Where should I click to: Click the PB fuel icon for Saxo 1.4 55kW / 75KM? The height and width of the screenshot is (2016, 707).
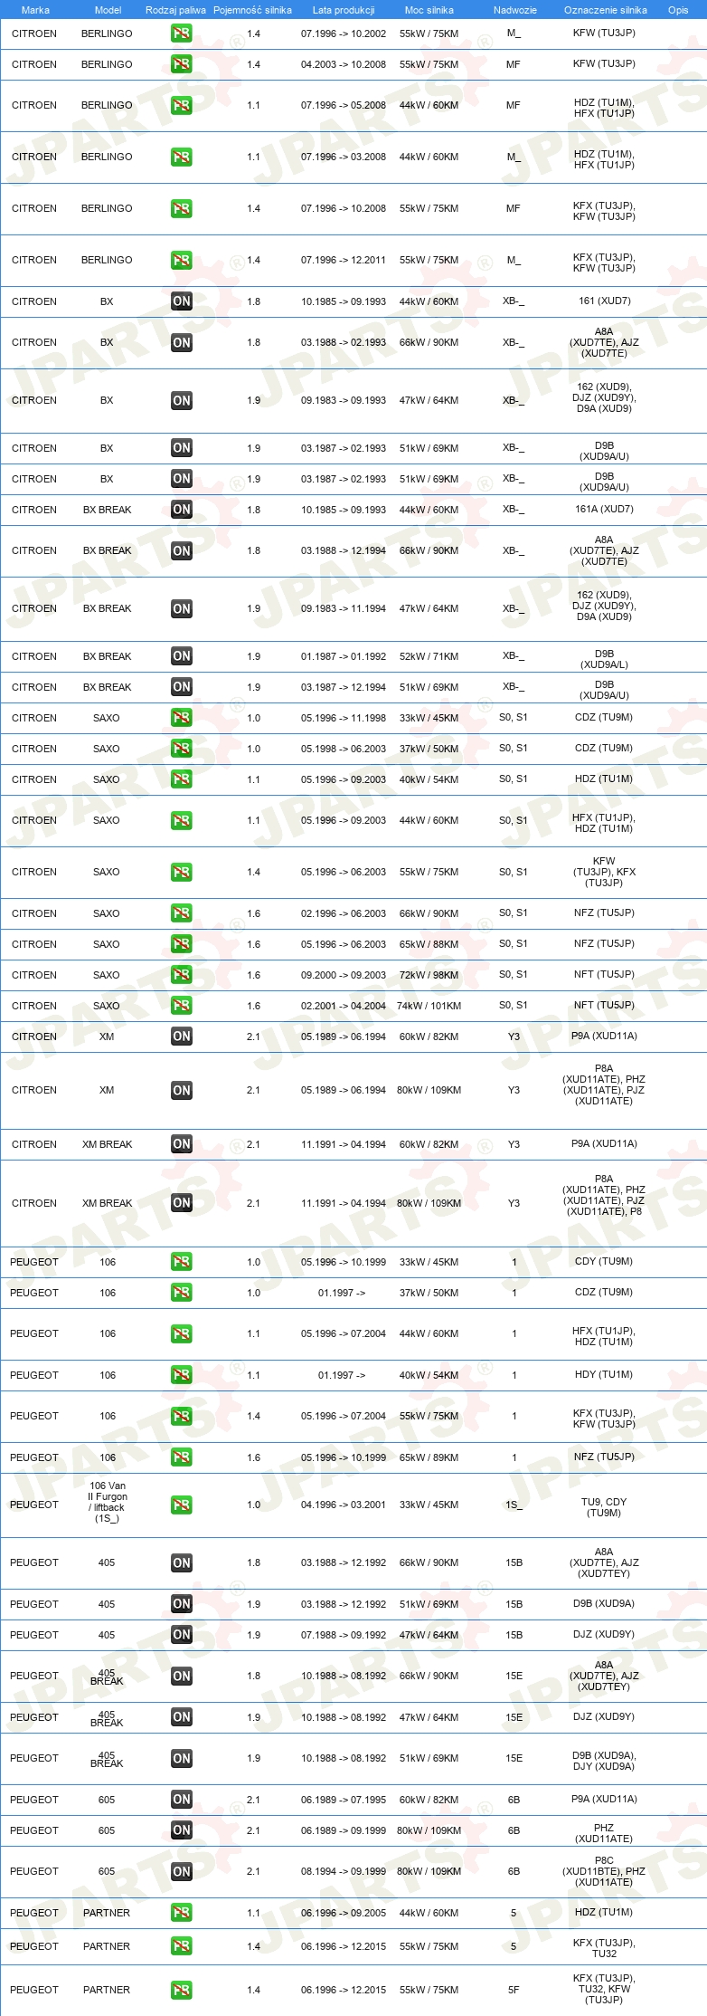[x=182, y=873]
